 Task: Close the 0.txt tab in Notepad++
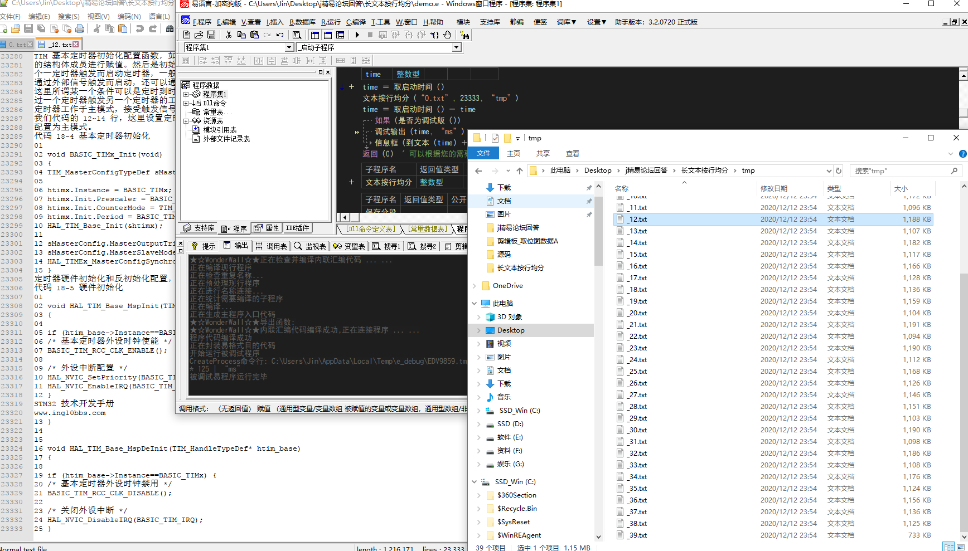(x=30, y=44)
